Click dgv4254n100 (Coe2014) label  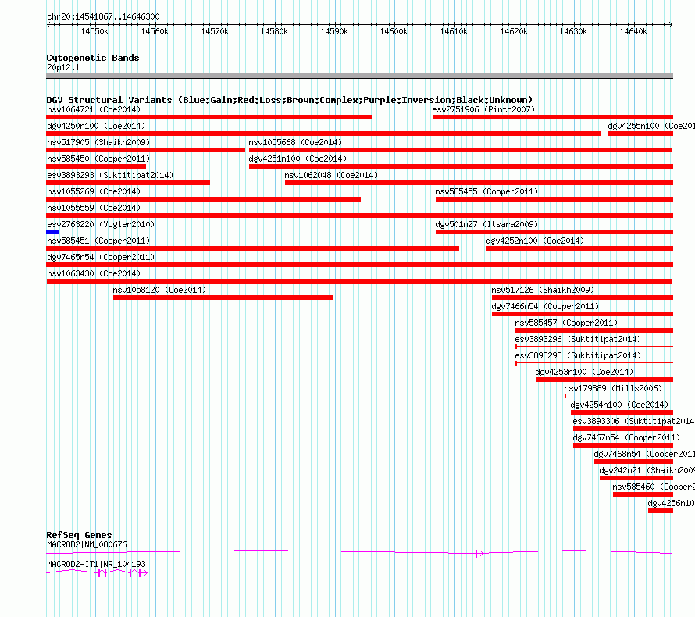click(619, 405)
